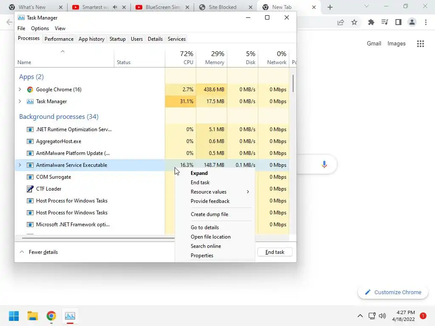Open the View menu
The height and width of the screenshot is (326, 435).
60,28
